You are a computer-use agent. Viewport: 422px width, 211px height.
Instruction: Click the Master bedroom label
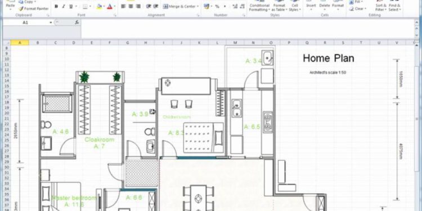(74, 198)
